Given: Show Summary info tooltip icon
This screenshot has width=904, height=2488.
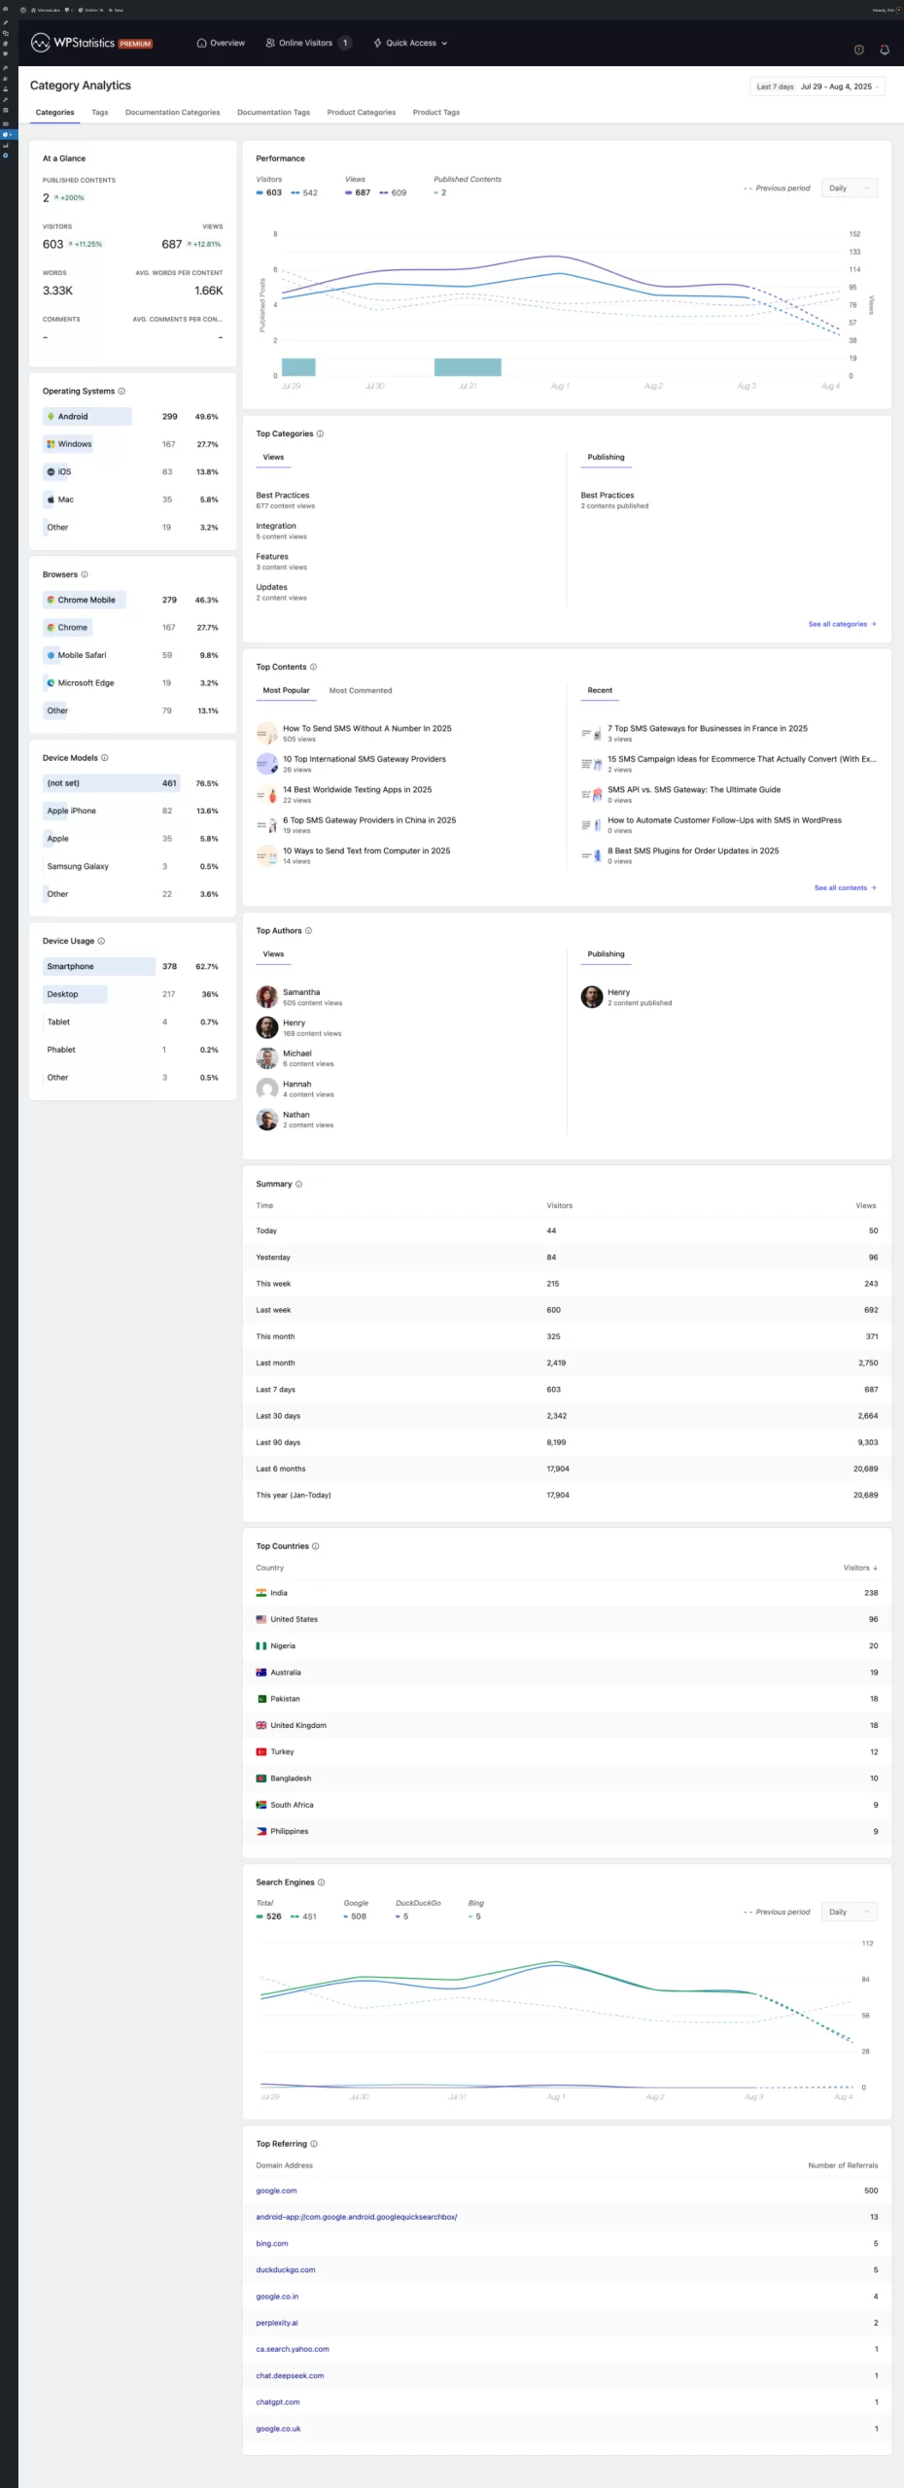Looking at the screenshot, I should (298, 1185).
